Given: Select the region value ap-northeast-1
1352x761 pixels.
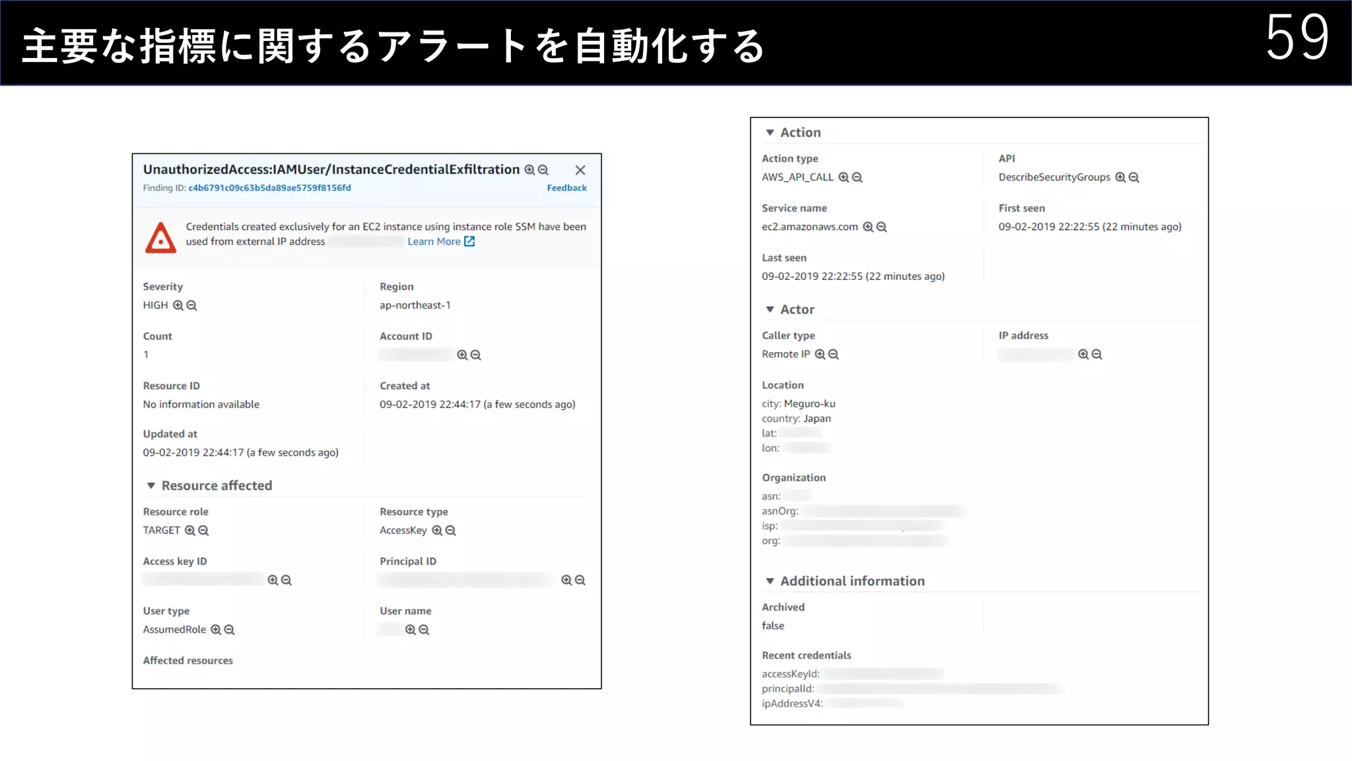Looking at the screenshot, I should point(415,305).
